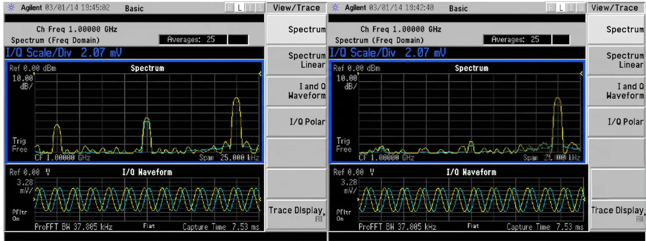The height and width of the screenshot is (241, 646).
Task: Click the L status indicator on right screen
Action: click(561, 8)
